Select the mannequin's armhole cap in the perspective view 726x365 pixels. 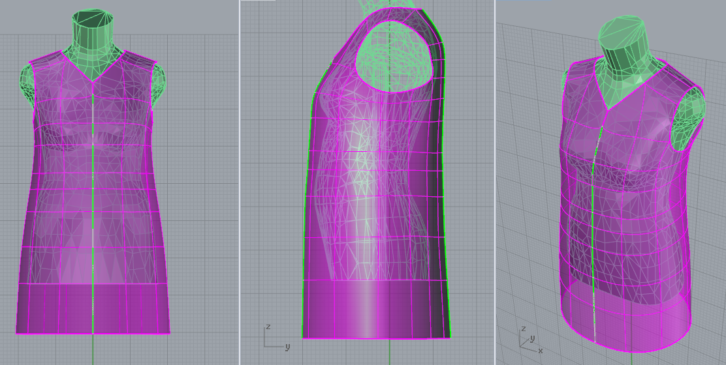(x=689, y=119)
